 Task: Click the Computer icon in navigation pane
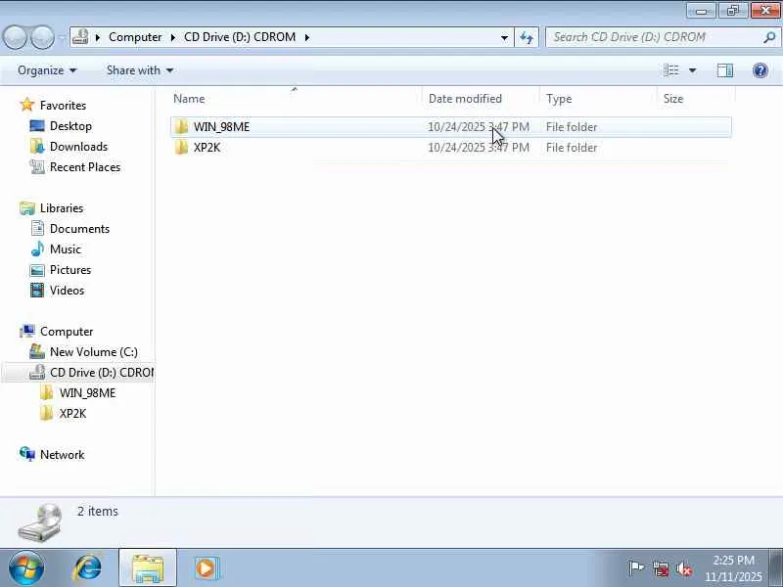(27, 332)
